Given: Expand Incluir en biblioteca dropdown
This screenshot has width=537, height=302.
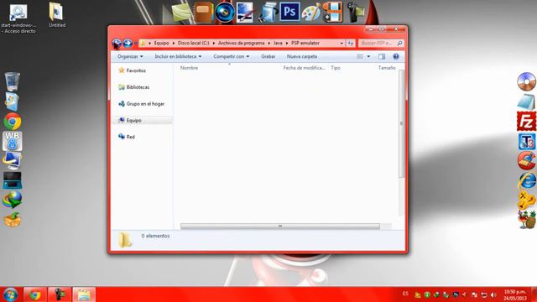Looking at the screenshot, I should (178, 56).
